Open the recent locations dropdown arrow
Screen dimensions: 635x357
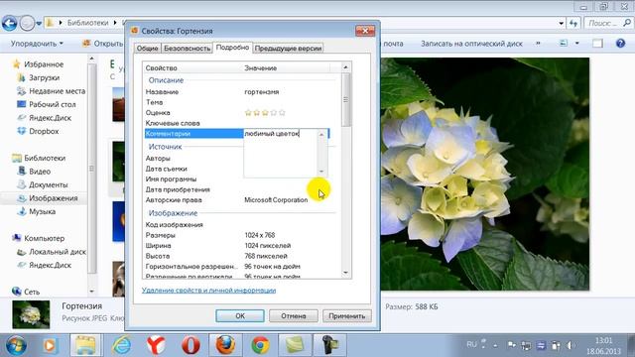pos(39,24)
